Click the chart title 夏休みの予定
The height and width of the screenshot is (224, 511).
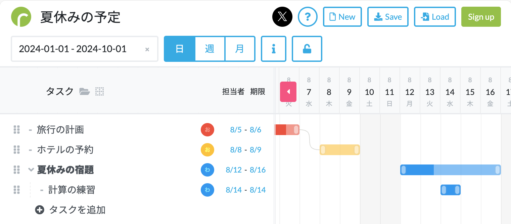[x=81, y=17]
